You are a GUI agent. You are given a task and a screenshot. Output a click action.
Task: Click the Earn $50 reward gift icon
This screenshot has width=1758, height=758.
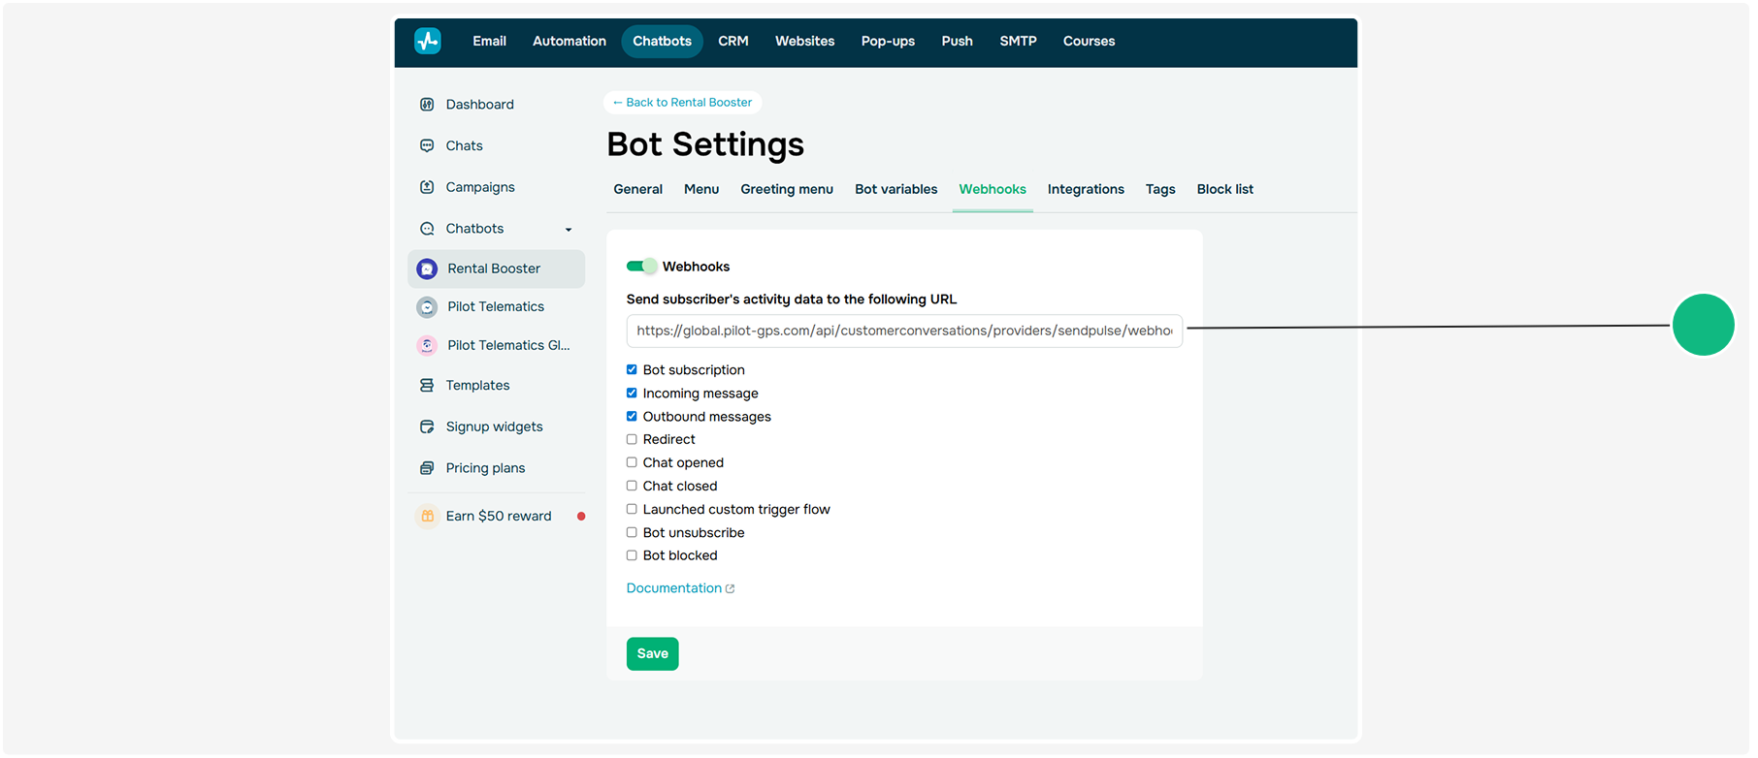pyautogui.click(x=427, y=517)
